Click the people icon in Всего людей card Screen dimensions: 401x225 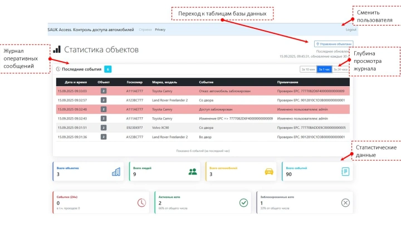(x=193, y=172)
